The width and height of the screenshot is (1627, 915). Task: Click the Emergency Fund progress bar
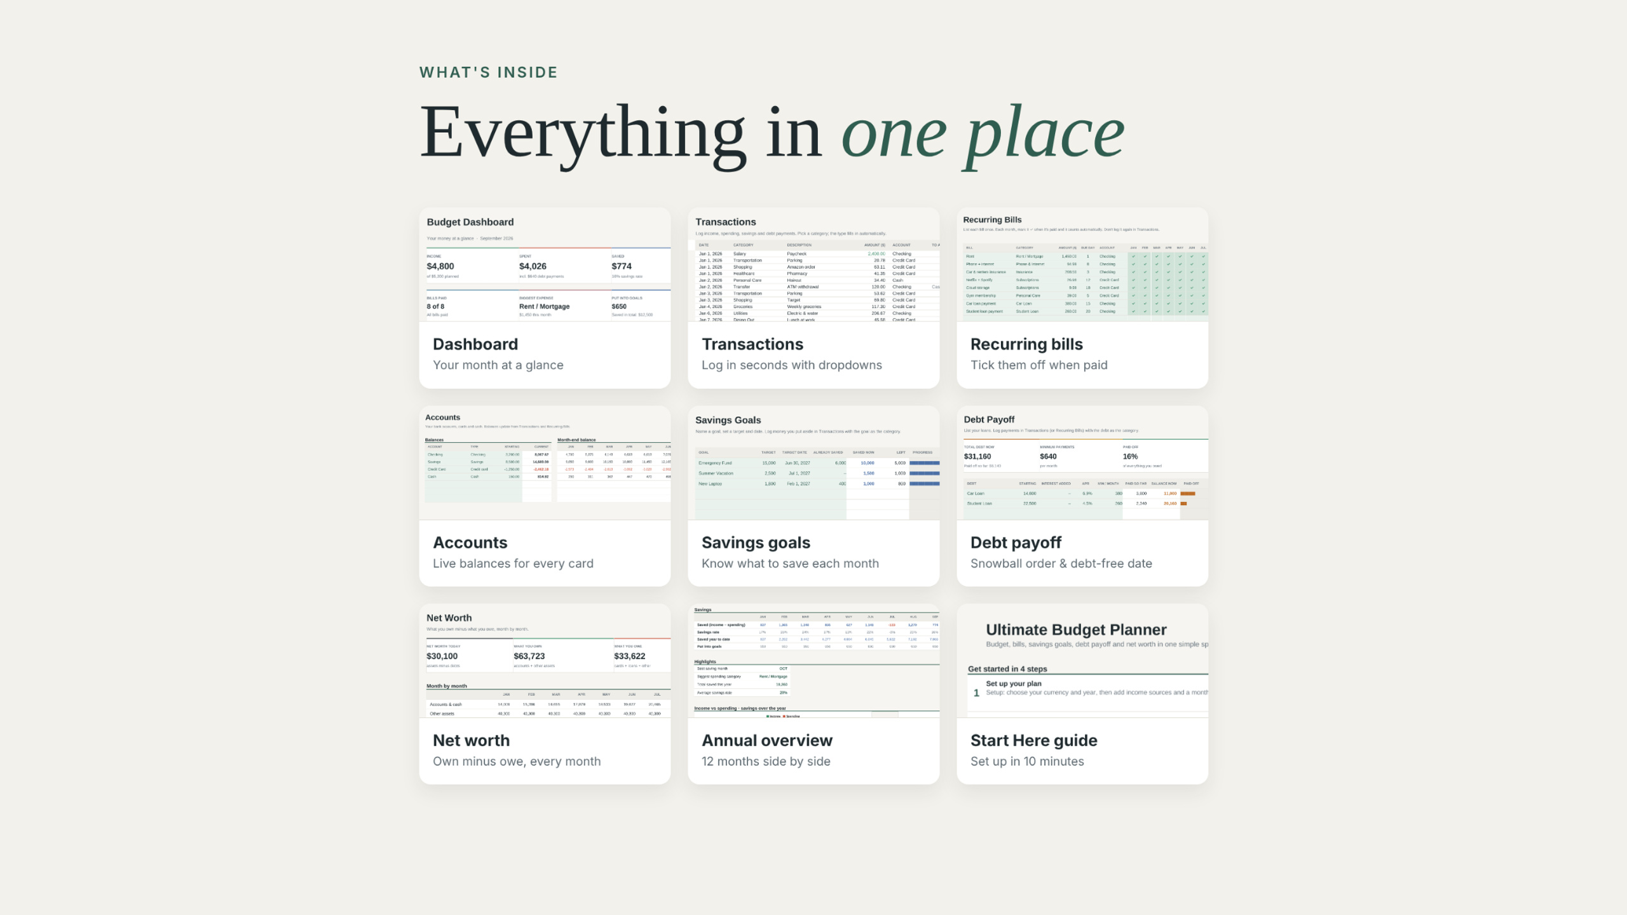pos(924,463)
